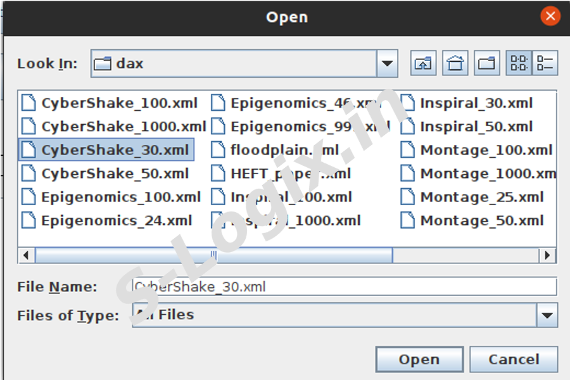Go to the Home directory icon

(455, 63)
